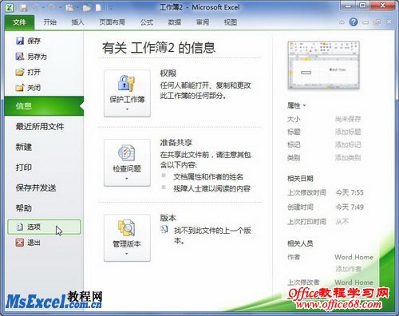Click Add an author (添加作者)
Image resolution: width=399 pixels, height=316 pixels.
pos(348,269)
